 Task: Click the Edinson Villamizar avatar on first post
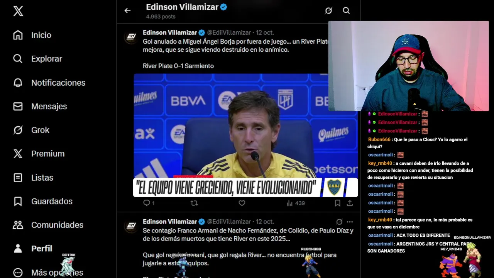click(131, 37)
